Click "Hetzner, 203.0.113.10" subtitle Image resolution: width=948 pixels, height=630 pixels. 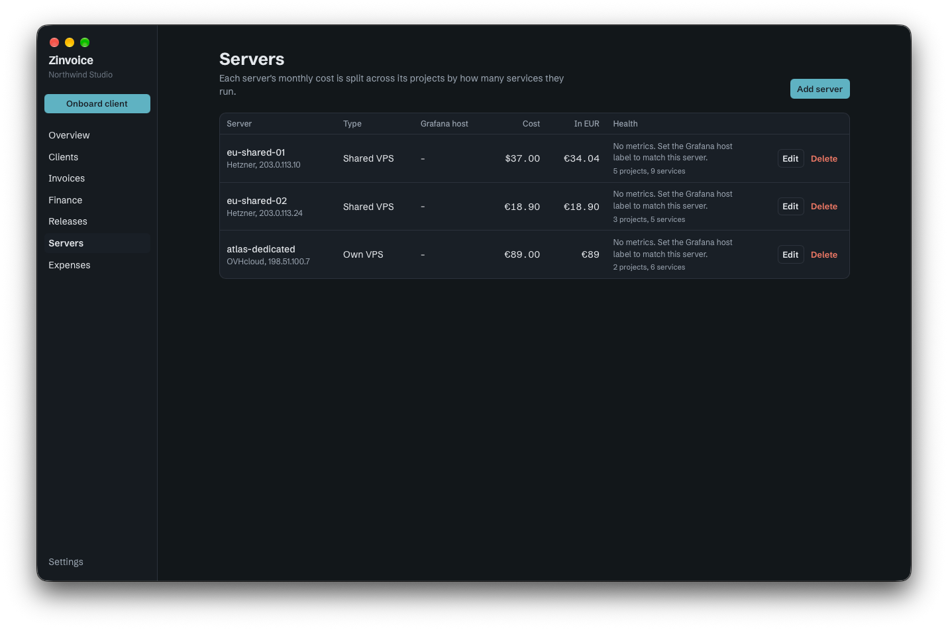click(x=264, y=165)
